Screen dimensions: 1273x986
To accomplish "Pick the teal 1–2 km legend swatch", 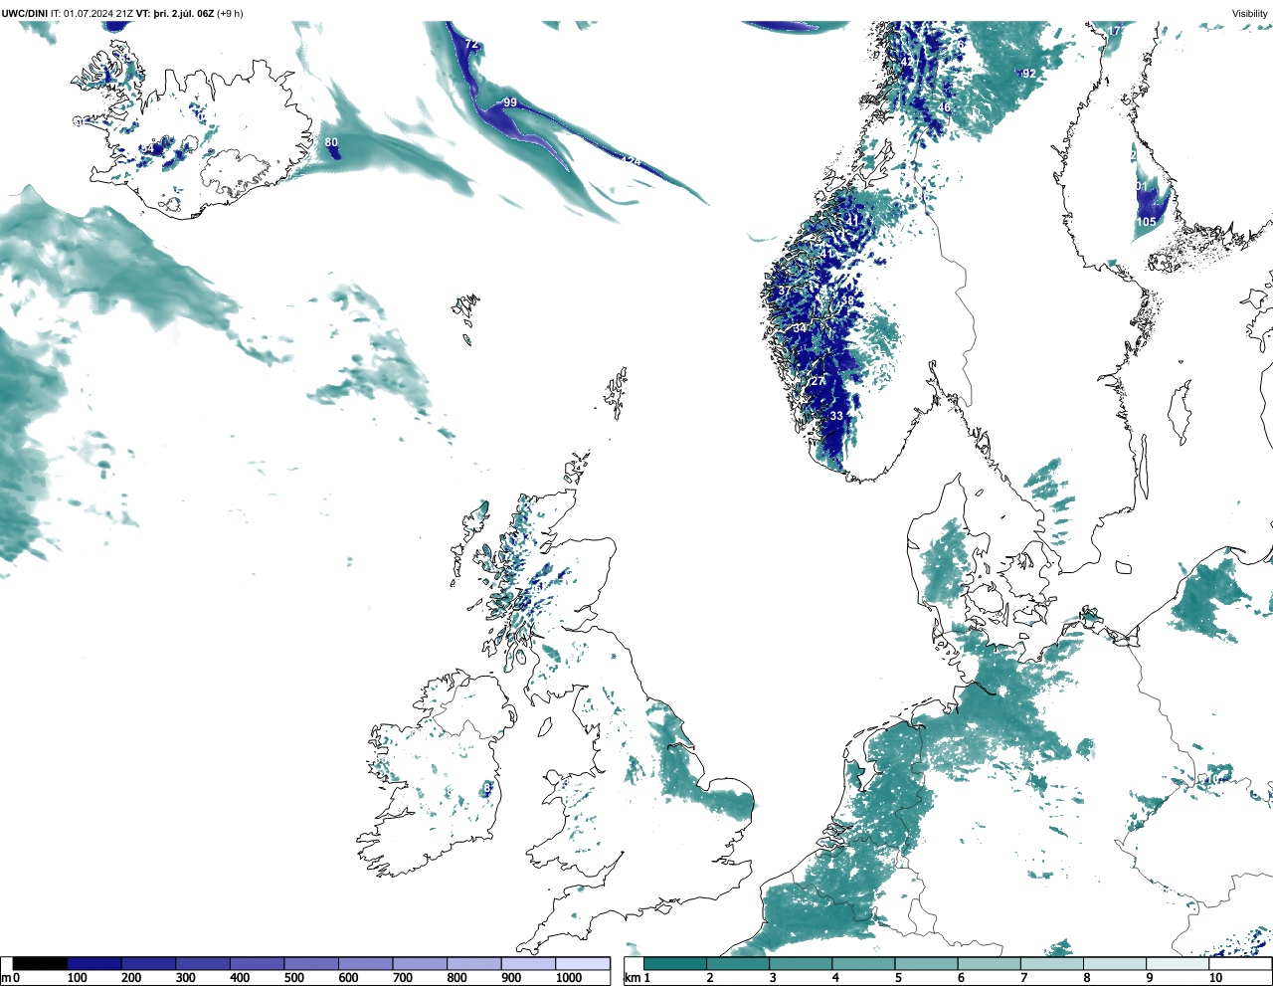I will tap(675, 964).
